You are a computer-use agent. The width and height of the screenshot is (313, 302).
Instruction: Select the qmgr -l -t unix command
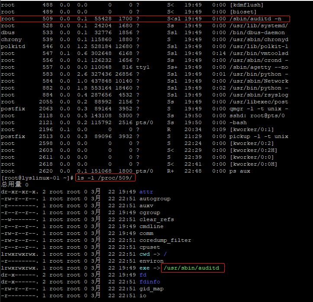click(x=259, y=109)
